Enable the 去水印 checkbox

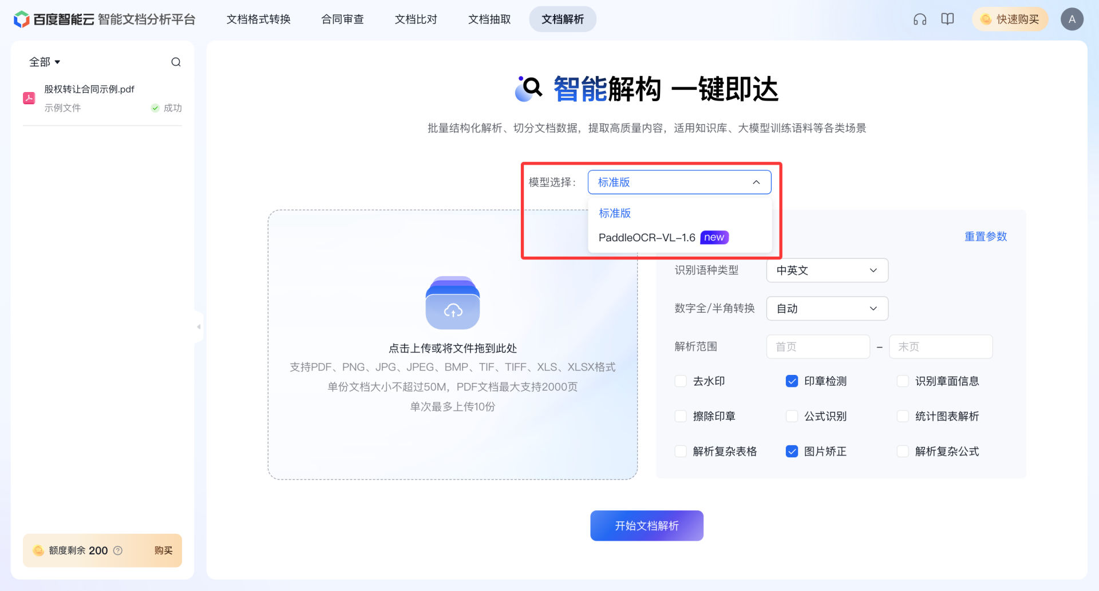pyautogui.click(x=681, y=381)
